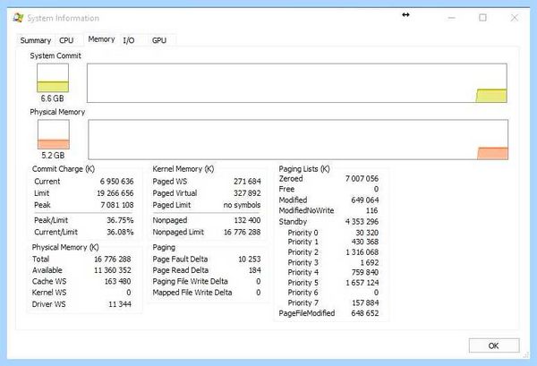Click the Physical Memory history graph
This screenshot has height=366, width=537.
point(298,140)
